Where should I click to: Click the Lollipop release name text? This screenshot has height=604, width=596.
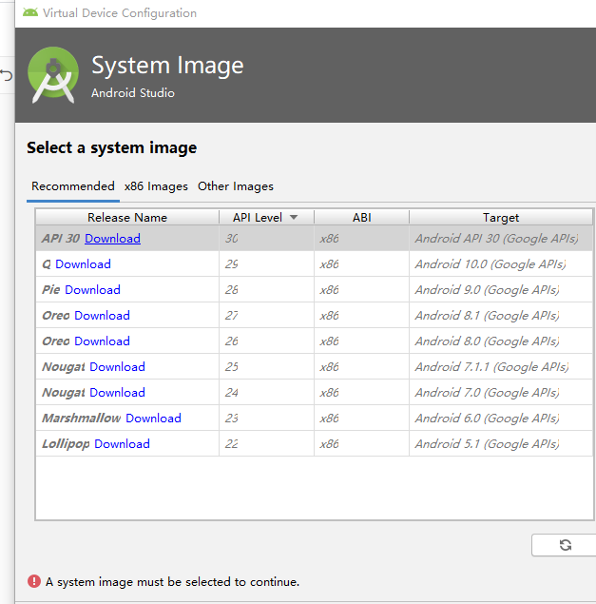(66, 444)
